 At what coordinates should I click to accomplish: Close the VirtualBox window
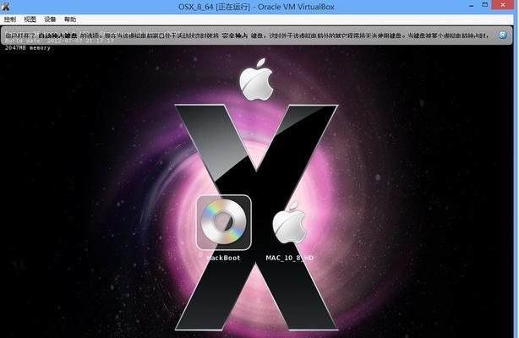coord(503,4)
